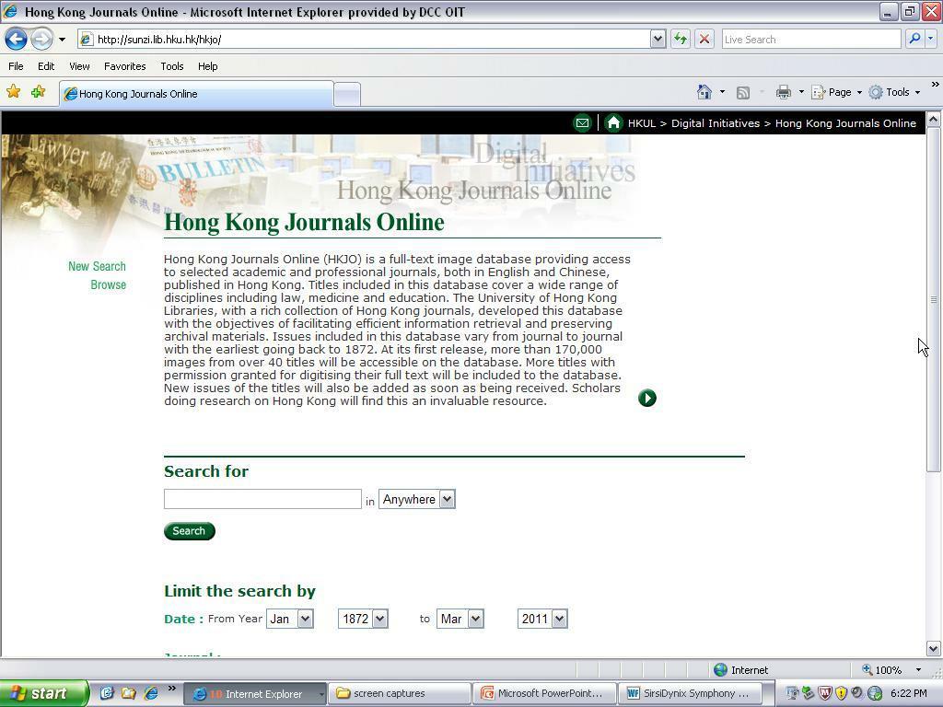Open the Hong Kong Journals Online breadcrumb

click(x=845, y=123)
